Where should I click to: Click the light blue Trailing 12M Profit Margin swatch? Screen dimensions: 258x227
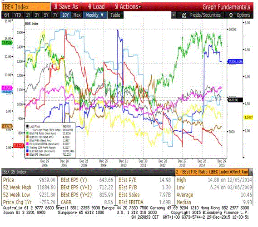click(27, 148)
